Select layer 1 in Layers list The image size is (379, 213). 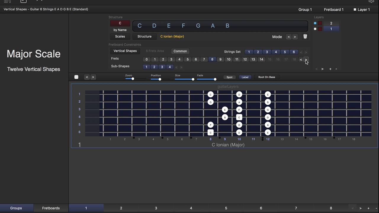pyautogui.click(x=331, y=29)
